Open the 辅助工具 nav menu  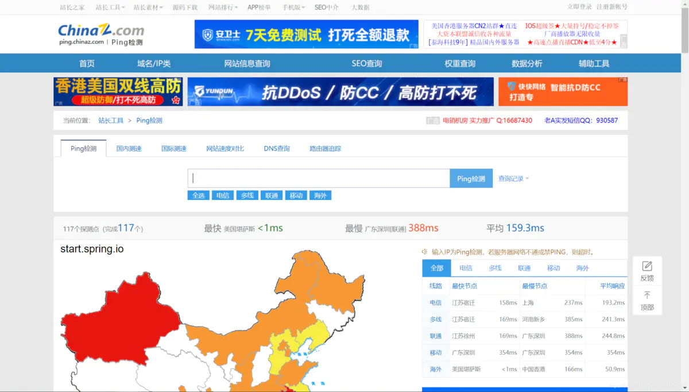pos(594,63)
